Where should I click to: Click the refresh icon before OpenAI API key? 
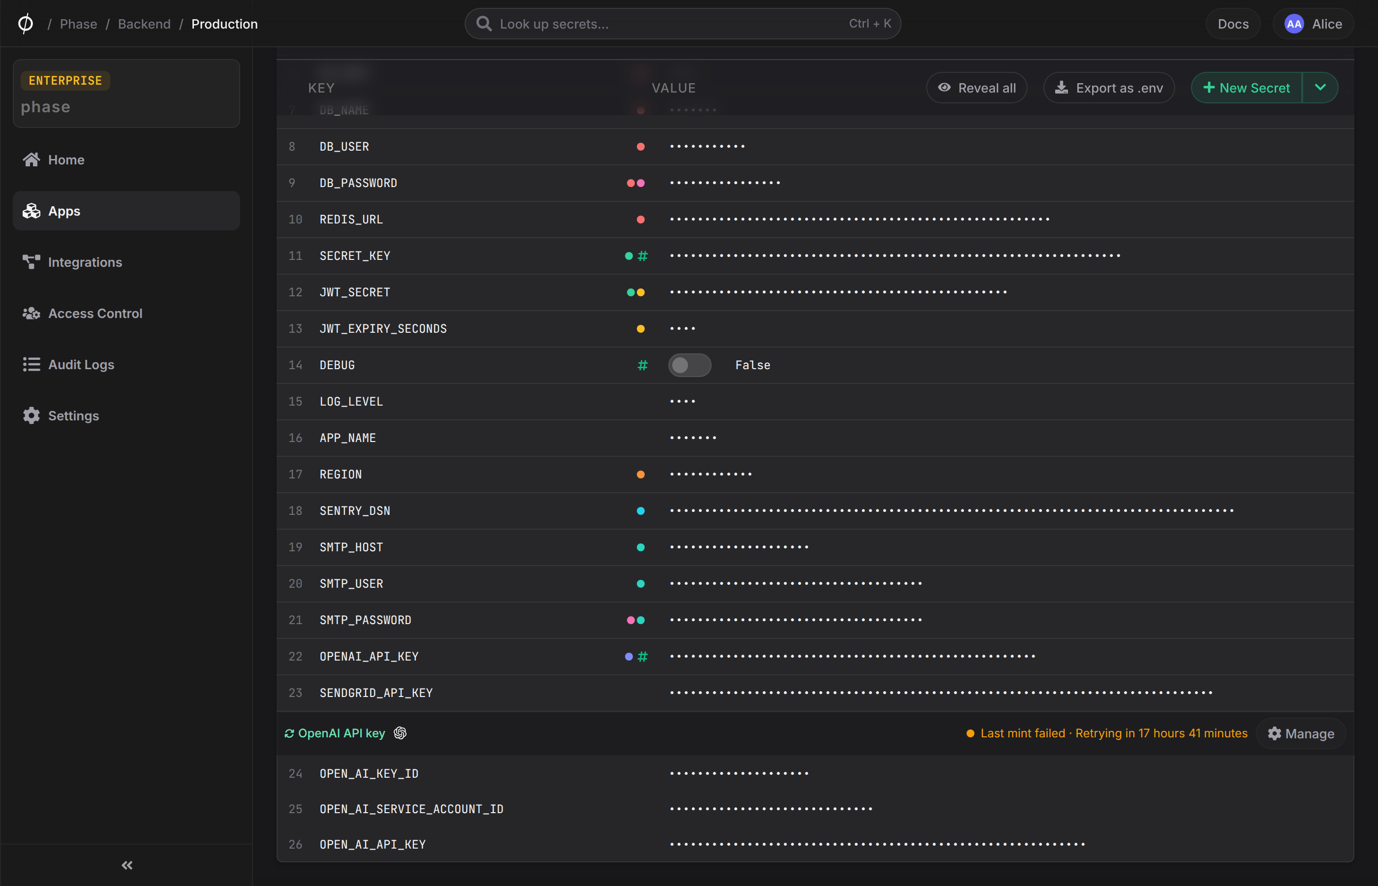(289, 733)
